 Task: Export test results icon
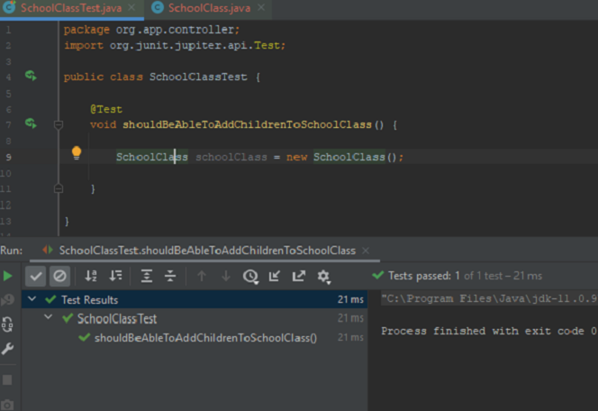[299, 276]
